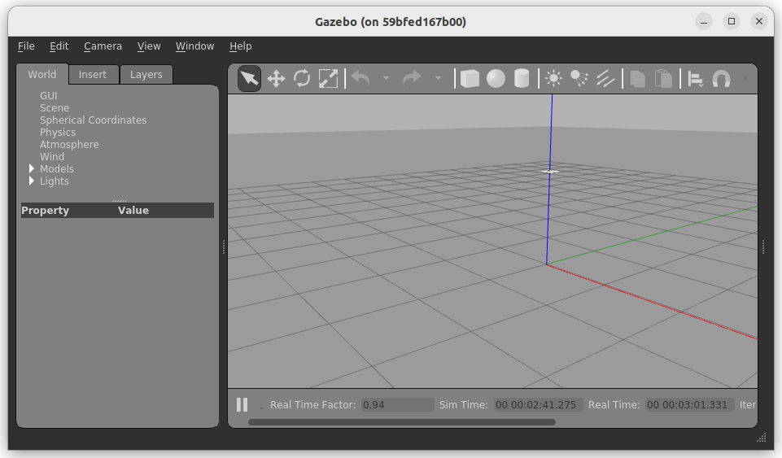Click the Paste clipboard icon
Screen dimensions: 782x458
[x=663, y=79]
